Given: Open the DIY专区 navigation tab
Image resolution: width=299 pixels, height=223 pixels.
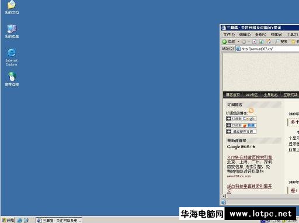Looking at the screenshot, I should click(x=251, y=95).
